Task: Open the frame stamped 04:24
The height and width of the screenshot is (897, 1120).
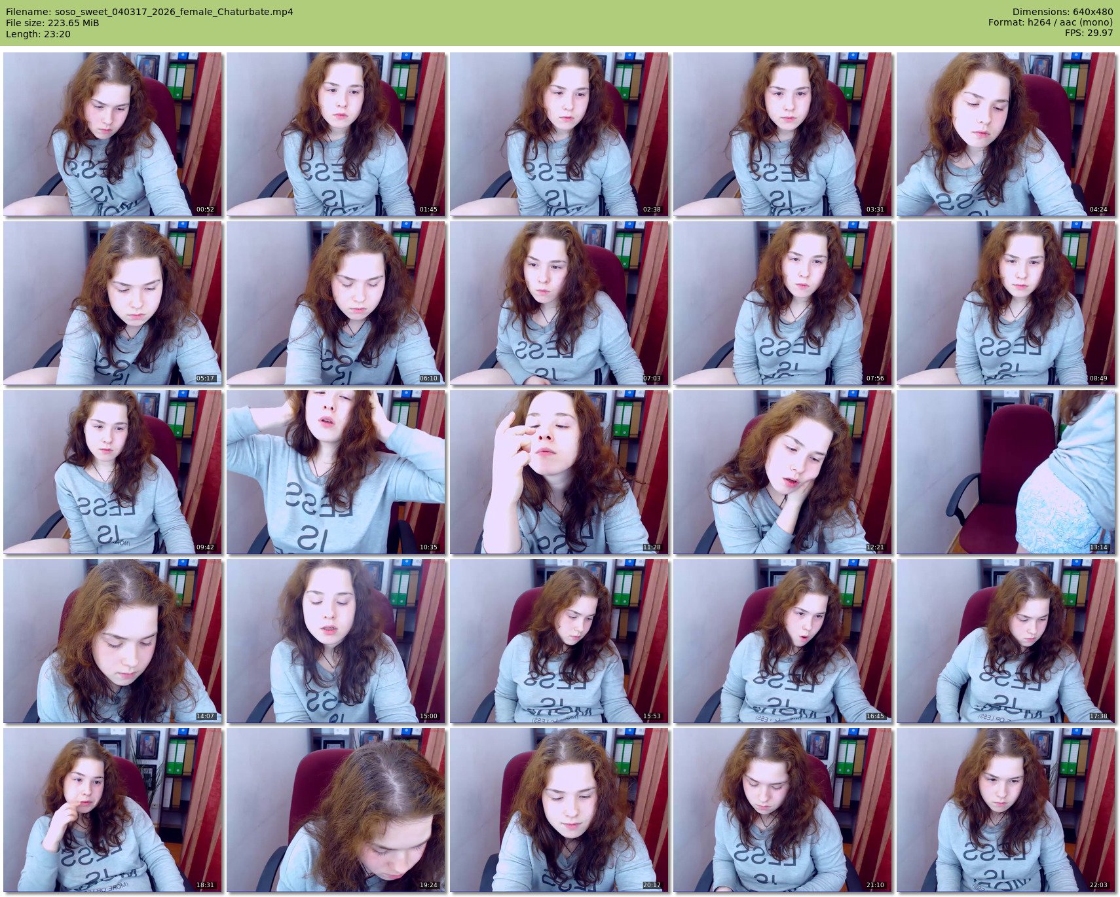Action: (x=1006, y=134)
